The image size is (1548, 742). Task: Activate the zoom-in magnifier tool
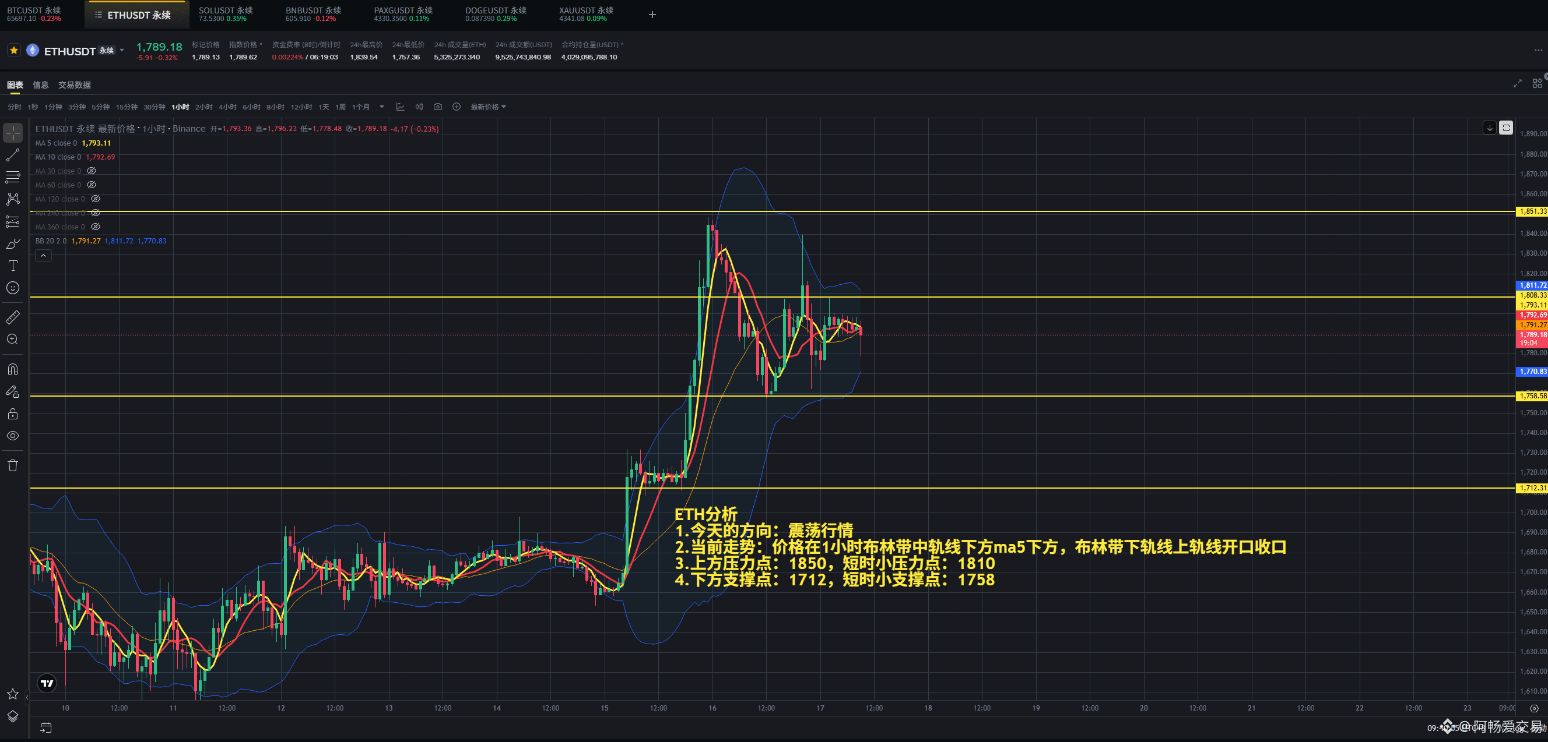tap(13, 339)
